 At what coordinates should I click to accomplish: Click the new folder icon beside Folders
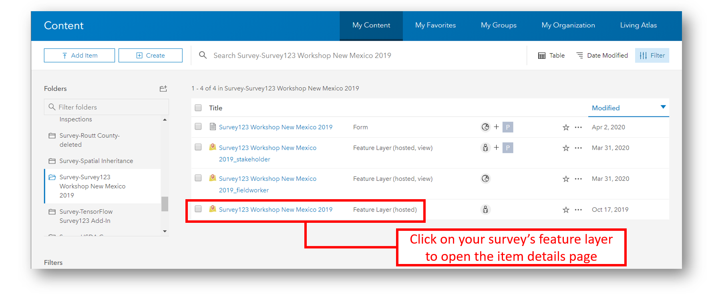[x=163, y=88]
